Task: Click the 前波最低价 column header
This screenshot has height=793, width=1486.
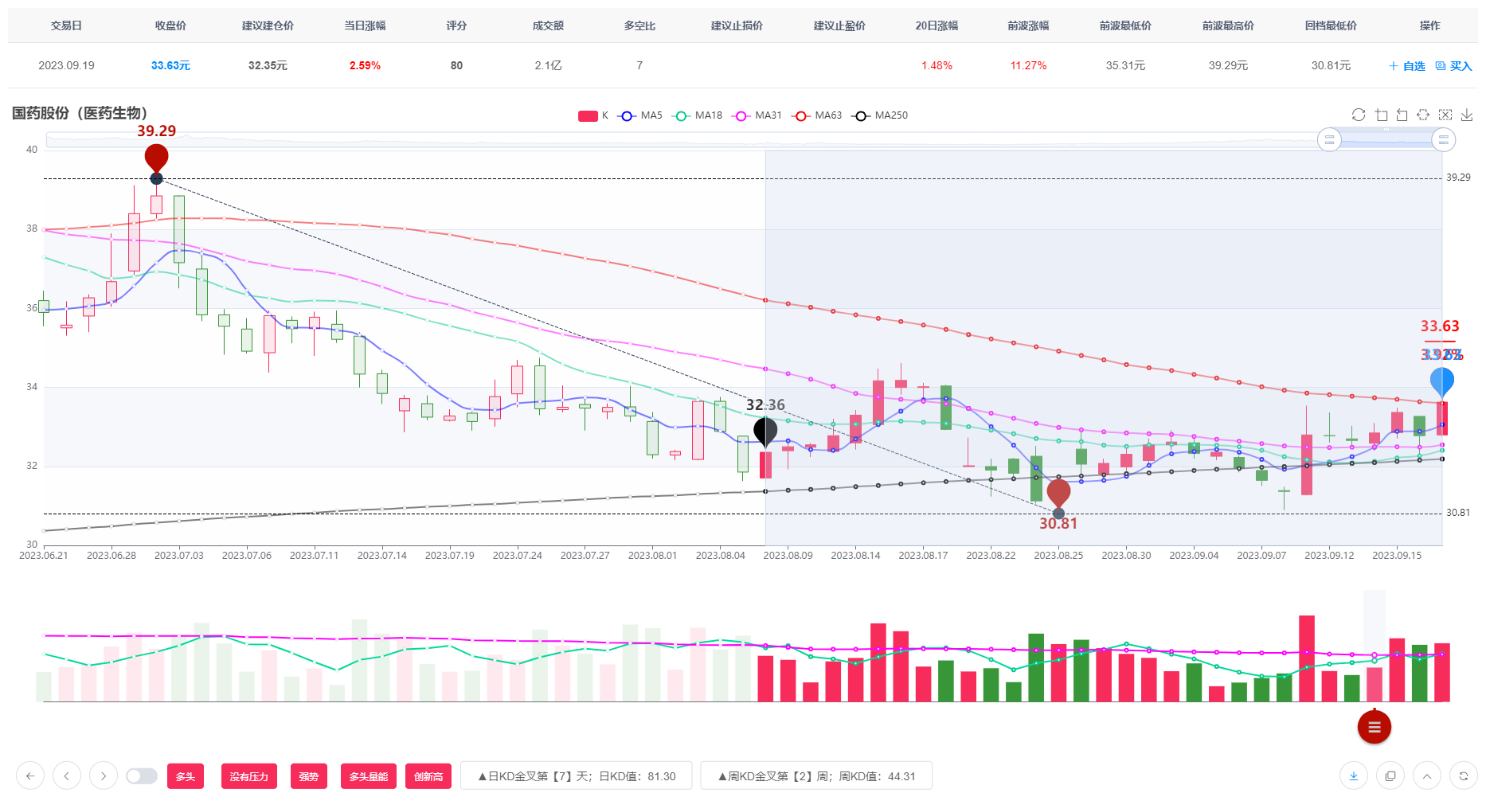Action: click(x=1125, y=25)
